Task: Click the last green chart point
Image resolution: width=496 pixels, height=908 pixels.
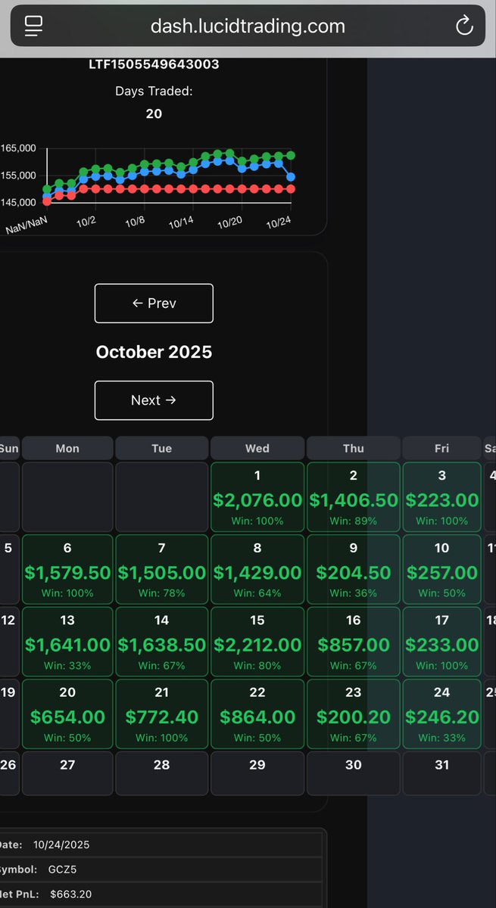Action: click(291, 155)
